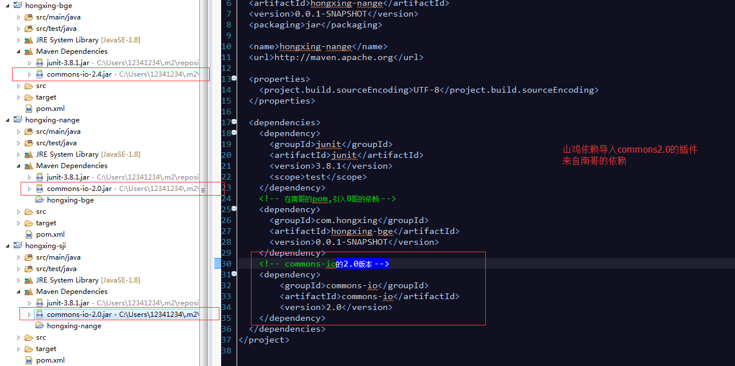This screenshot has height=366, width=735.
Task: Click the target folder icon under hongxing-bge
Action: (29, 97)
